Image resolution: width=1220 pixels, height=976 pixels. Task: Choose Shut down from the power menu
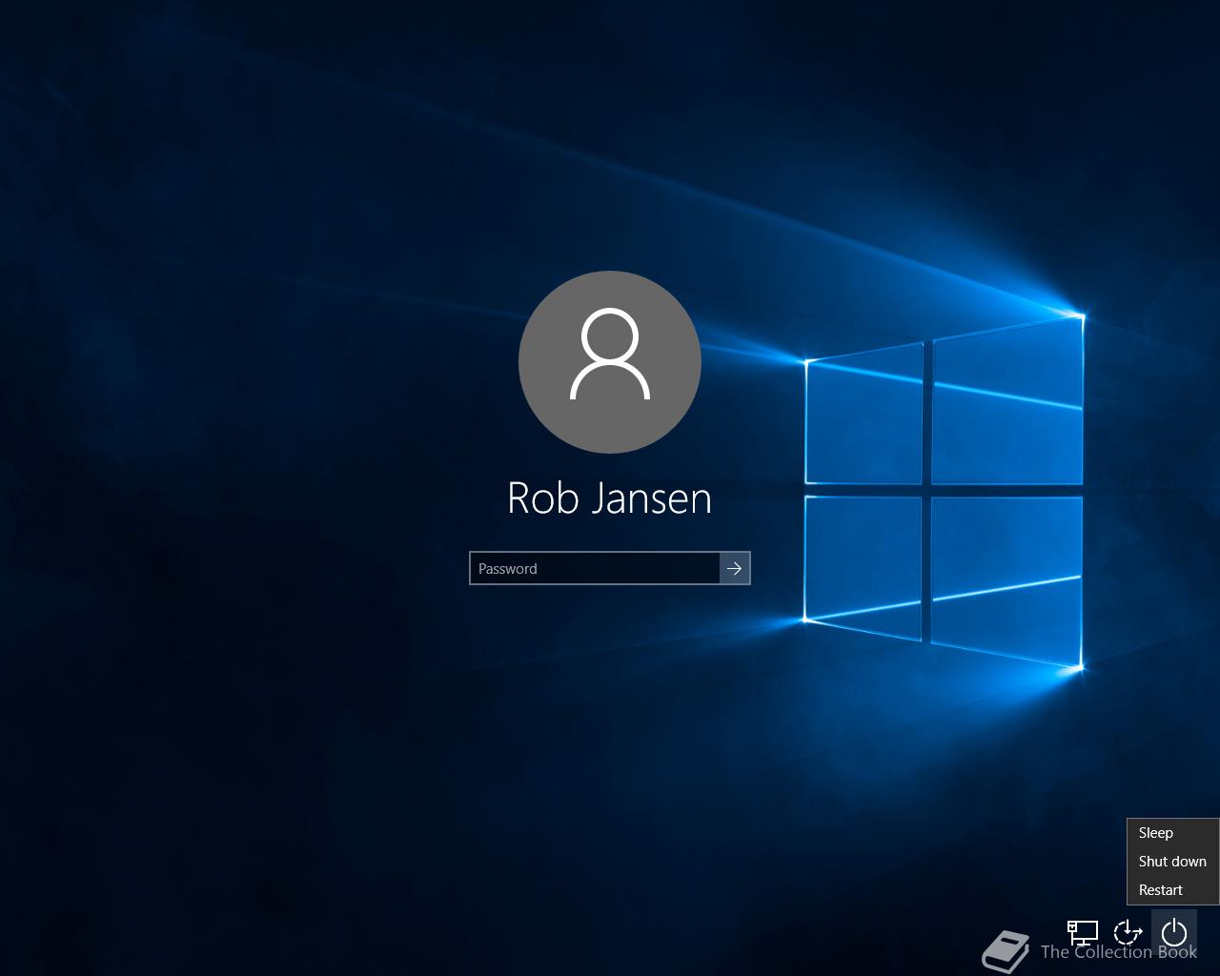pos(1172,862)
